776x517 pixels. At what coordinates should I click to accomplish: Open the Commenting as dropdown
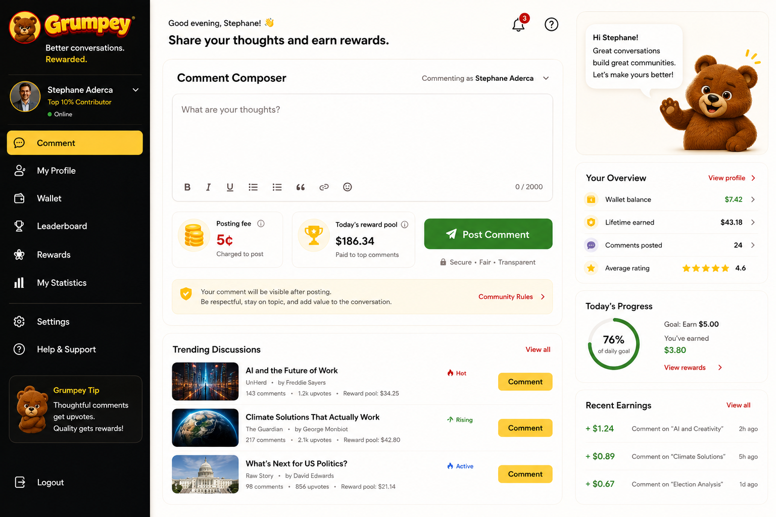click(546, 78)
